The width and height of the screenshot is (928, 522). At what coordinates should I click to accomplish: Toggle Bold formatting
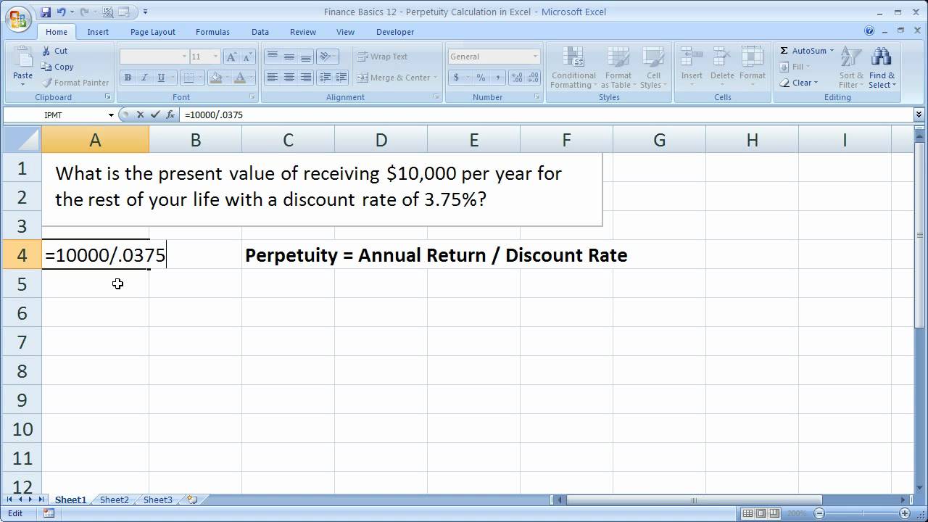pyautogui.click(x=128, y=78)
